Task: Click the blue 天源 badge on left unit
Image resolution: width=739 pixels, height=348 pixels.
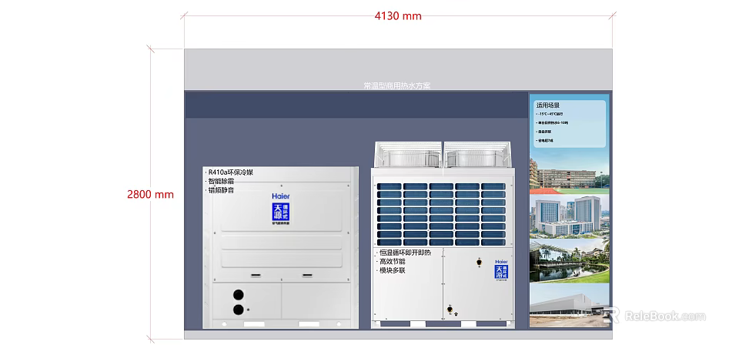Action: [x=281, y=213]
